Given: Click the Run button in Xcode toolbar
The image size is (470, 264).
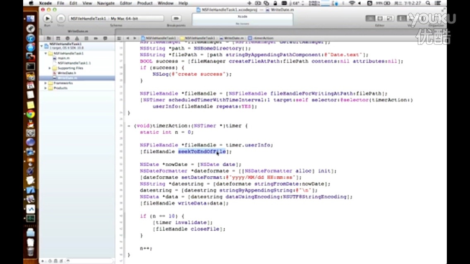Looking at the screenshot, I should 47,19.
